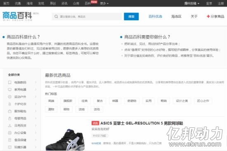Click the blue 搜索 button
227x151 pixels.
coord(131,17)
